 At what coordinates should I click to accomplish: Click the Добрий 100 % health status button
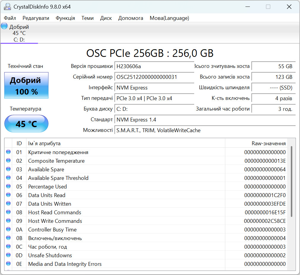click(26, 85)
